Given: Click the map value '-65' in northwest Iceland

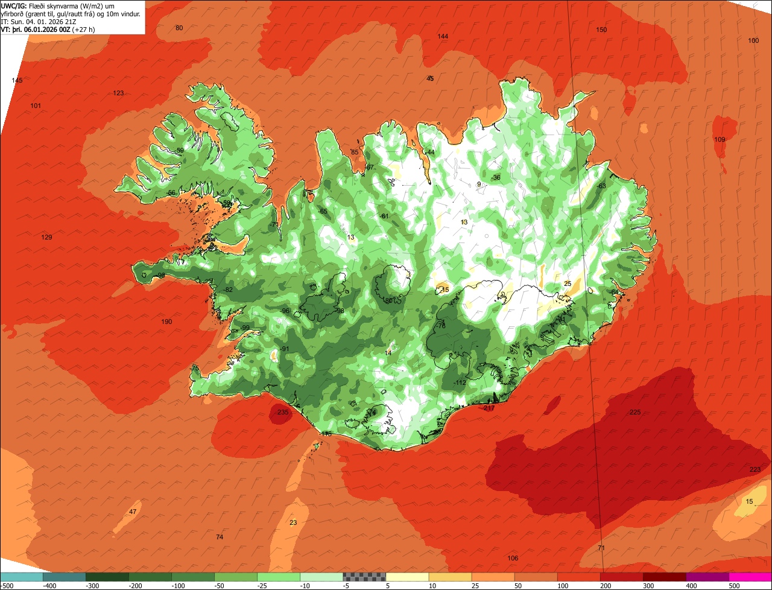Looking at the screenshot, I should (x=323, y=212).
